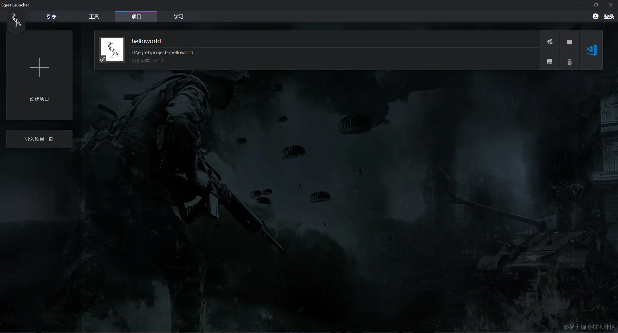Minimize the Egret Launcher window
Viewport: 618px width, 333px height.
coord(581,5)
